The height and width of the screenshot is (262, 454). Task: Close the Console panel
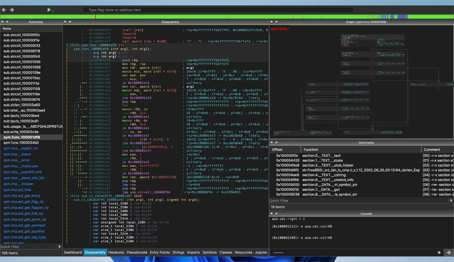(x=272, y=213)
